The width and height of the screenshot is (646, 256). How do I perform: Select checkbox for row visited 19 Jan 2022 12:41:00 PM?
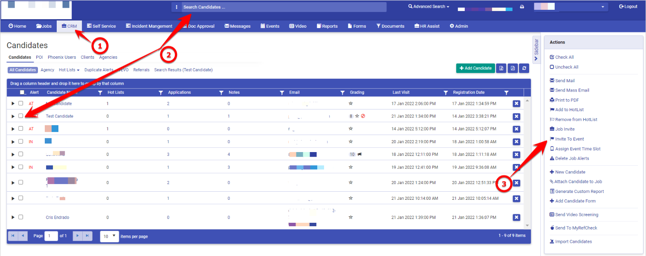(20, 167)
